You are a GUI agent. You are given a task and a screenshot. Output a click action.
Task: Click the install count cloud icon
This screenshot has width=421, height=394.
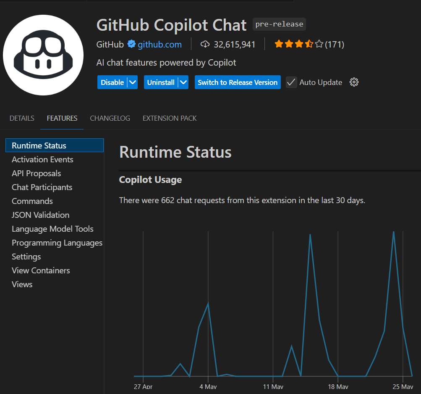pos(204,44)
